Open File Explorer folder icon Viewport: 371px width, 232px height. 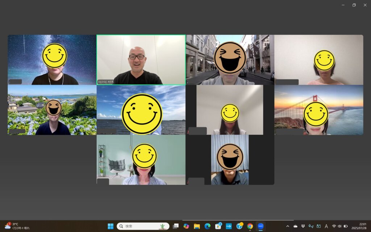[197, 226]
